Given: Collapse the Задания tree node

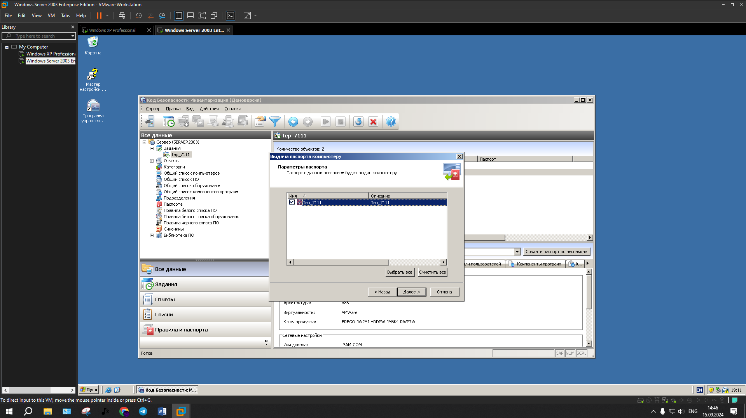Looking at the screenshot, I should (x=152, y=148).
